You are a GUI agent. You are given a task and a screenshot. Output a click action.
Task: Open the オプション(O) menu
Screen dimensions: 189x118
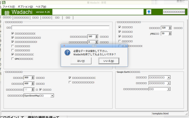25,7
